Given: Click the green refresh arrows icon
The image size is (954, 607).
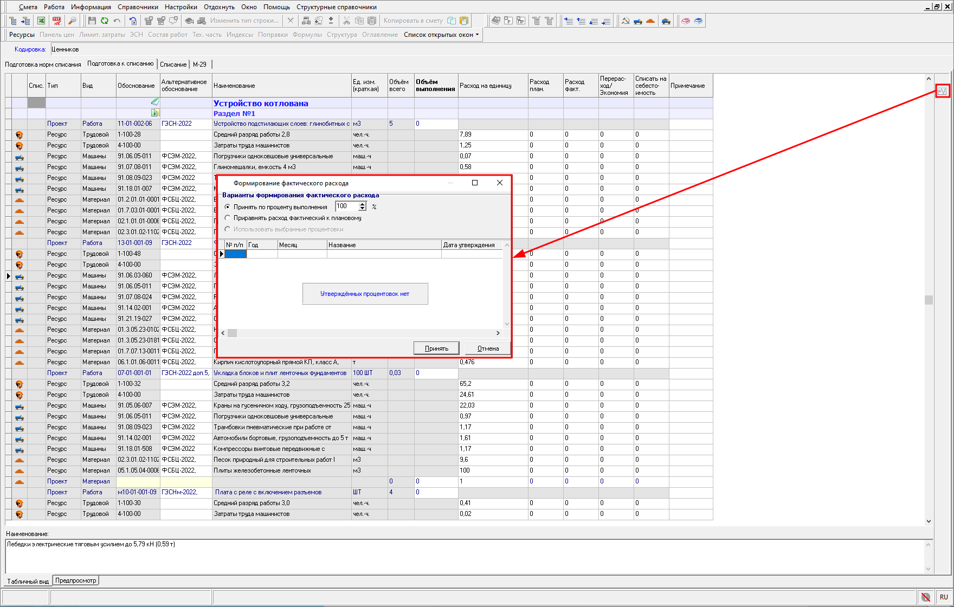Looking at the screenshot, I should click(104, 21).
